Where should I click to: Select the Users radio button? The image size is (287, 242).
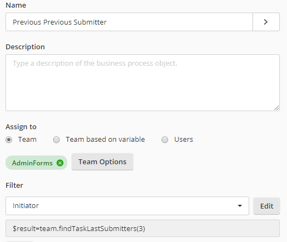point(165,140)
